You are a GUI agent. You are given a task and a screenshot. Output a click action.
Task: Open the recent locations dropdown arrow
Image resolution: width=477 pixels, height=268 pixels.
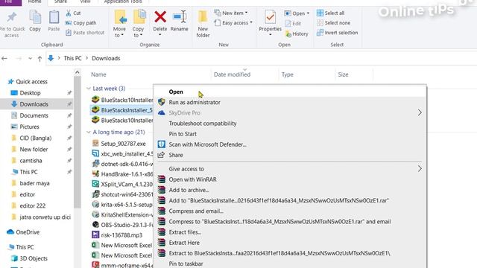(x=30, y=58)
